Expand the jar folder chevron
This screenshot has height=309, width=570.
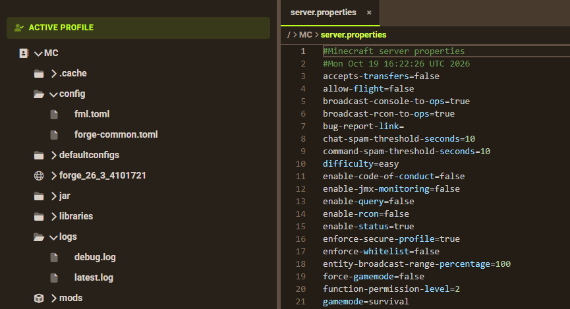pyautogui.click(x=54, y=196)
